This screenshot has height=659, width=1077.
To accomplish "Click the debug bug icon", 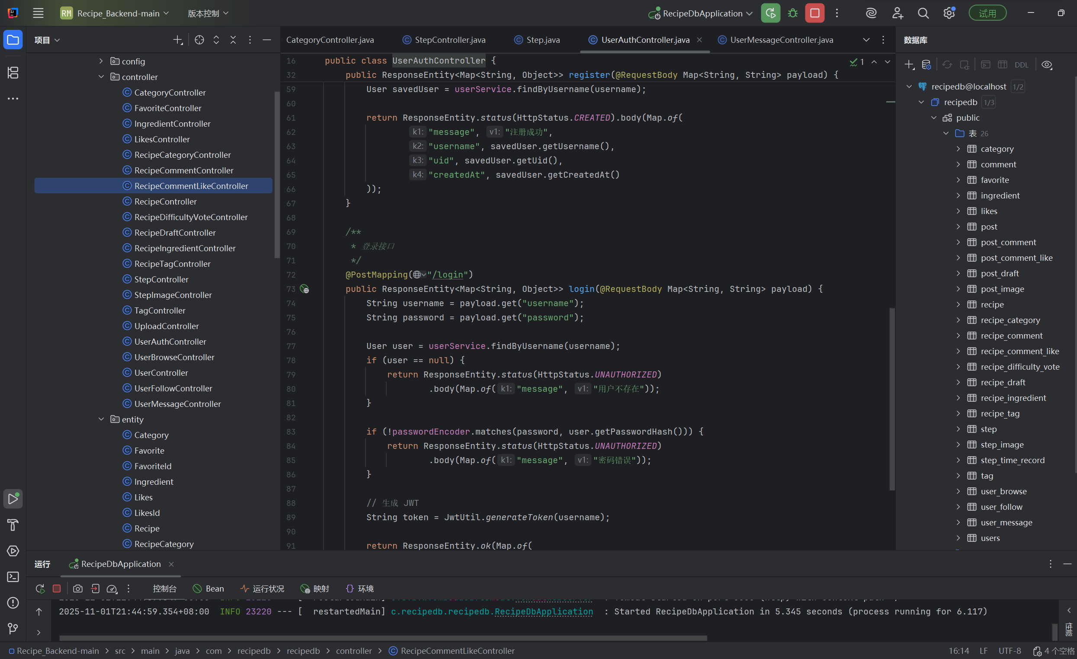I will coord(792,13).
